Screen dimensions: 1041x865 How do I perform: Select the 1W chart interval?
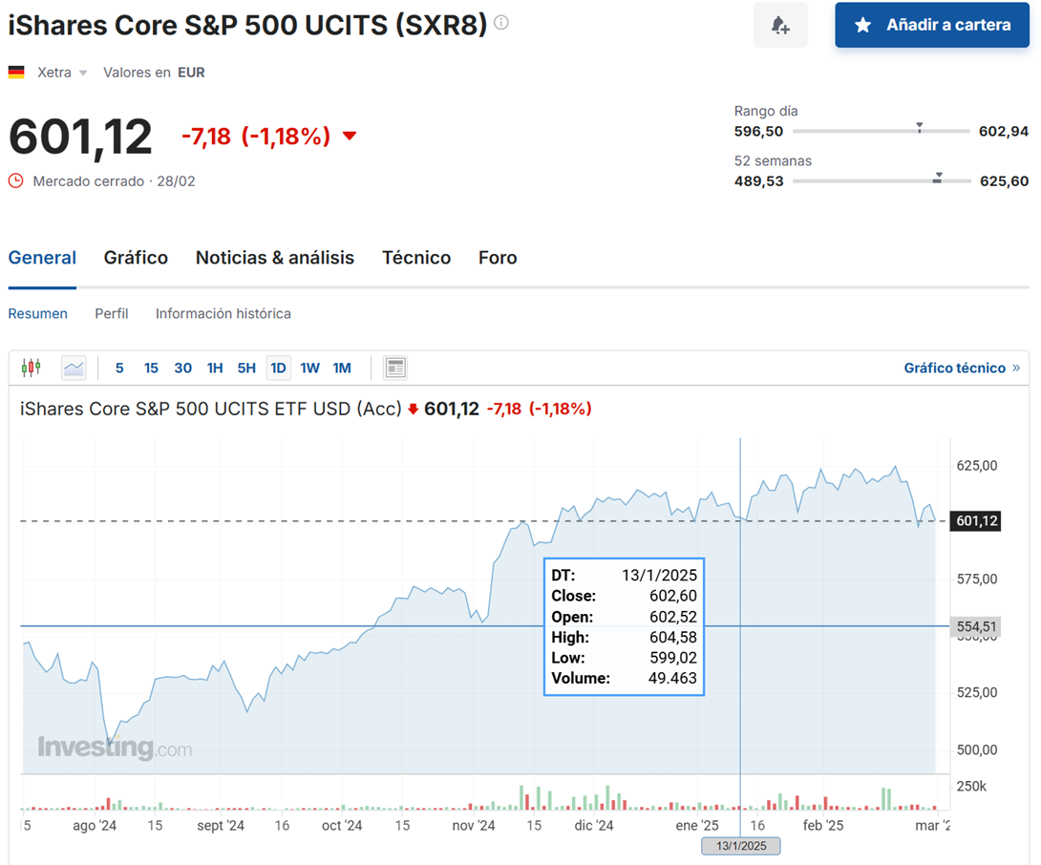pos(310,368)
